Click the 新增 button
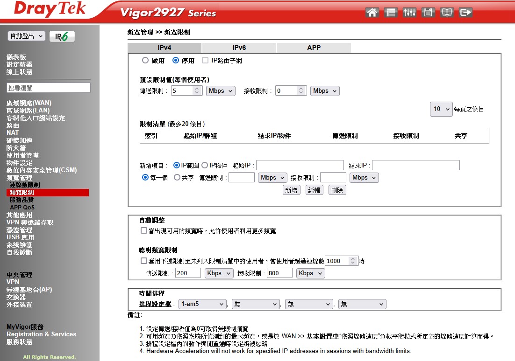Screen dimensions: 515x361 click(x=291, y=190)
